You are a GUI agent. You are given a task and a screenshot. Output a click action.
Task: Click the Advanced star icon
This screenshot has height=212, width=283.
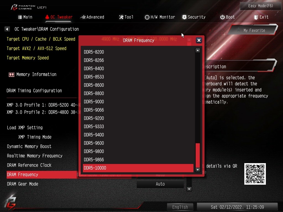point(83,17)
